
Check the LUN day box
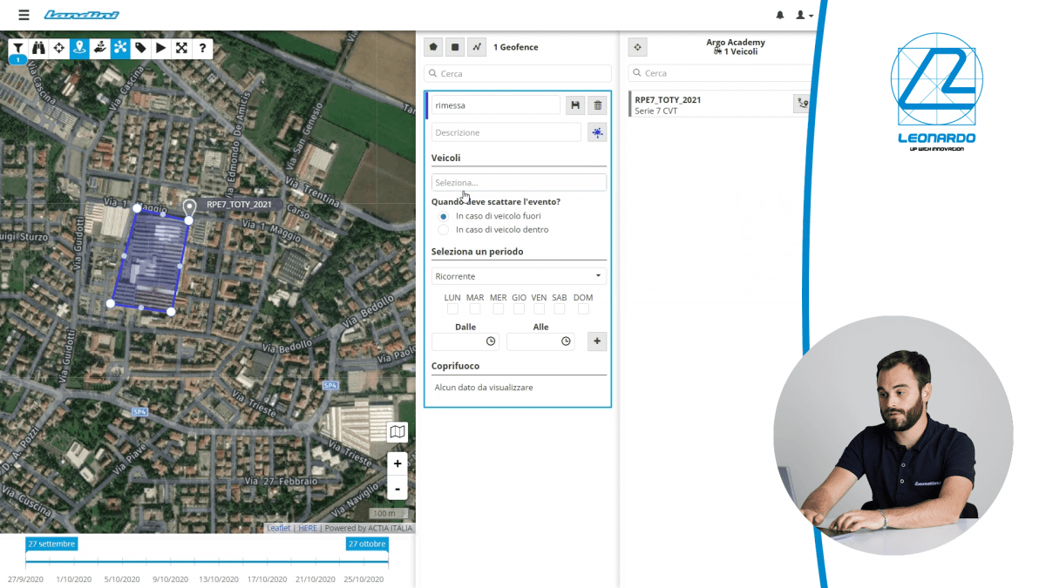(x=452, y=309)
